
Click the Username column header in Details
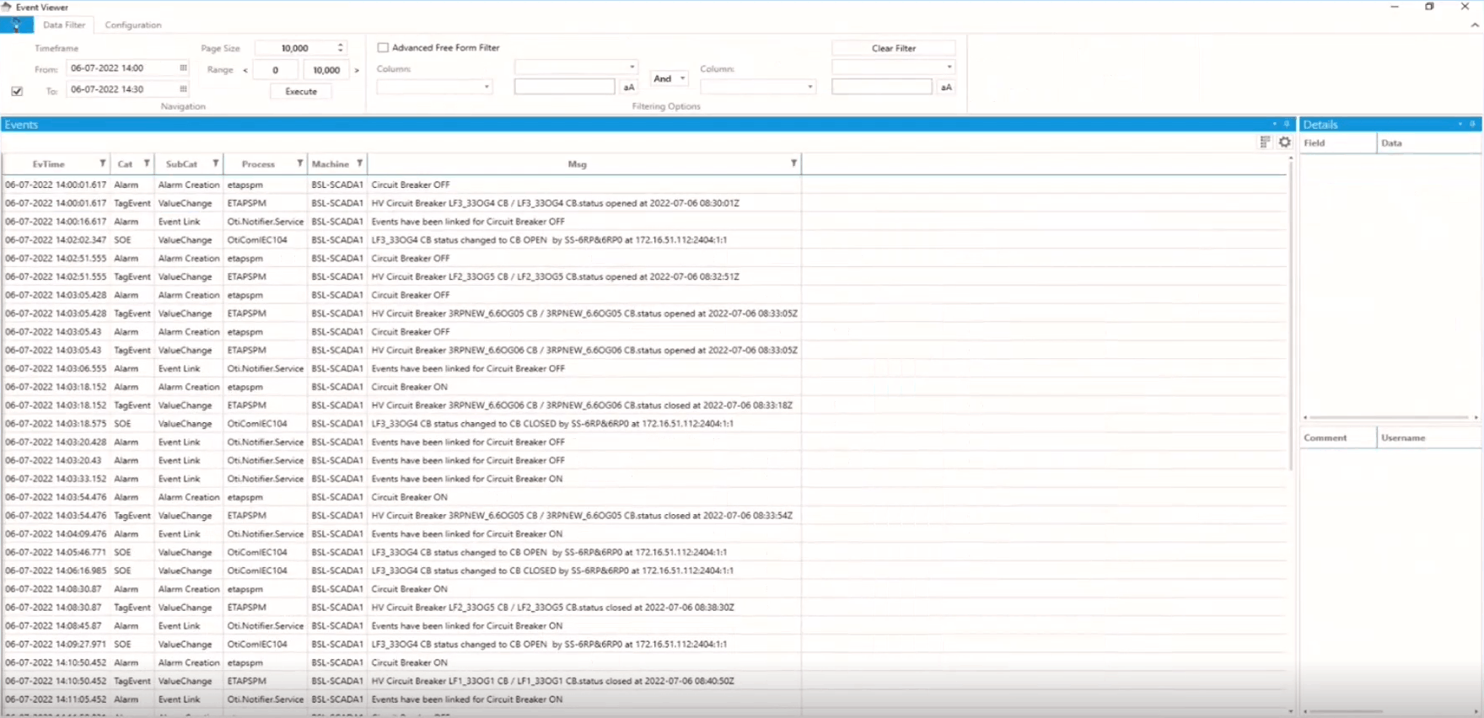pos(1428,438)
